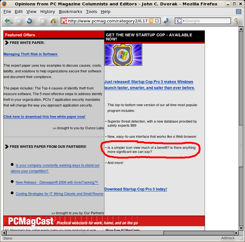The height and width of the screenshot is (242, 245).
Task: Click the PC Magazine site favicon
Action: pos(64,21)
